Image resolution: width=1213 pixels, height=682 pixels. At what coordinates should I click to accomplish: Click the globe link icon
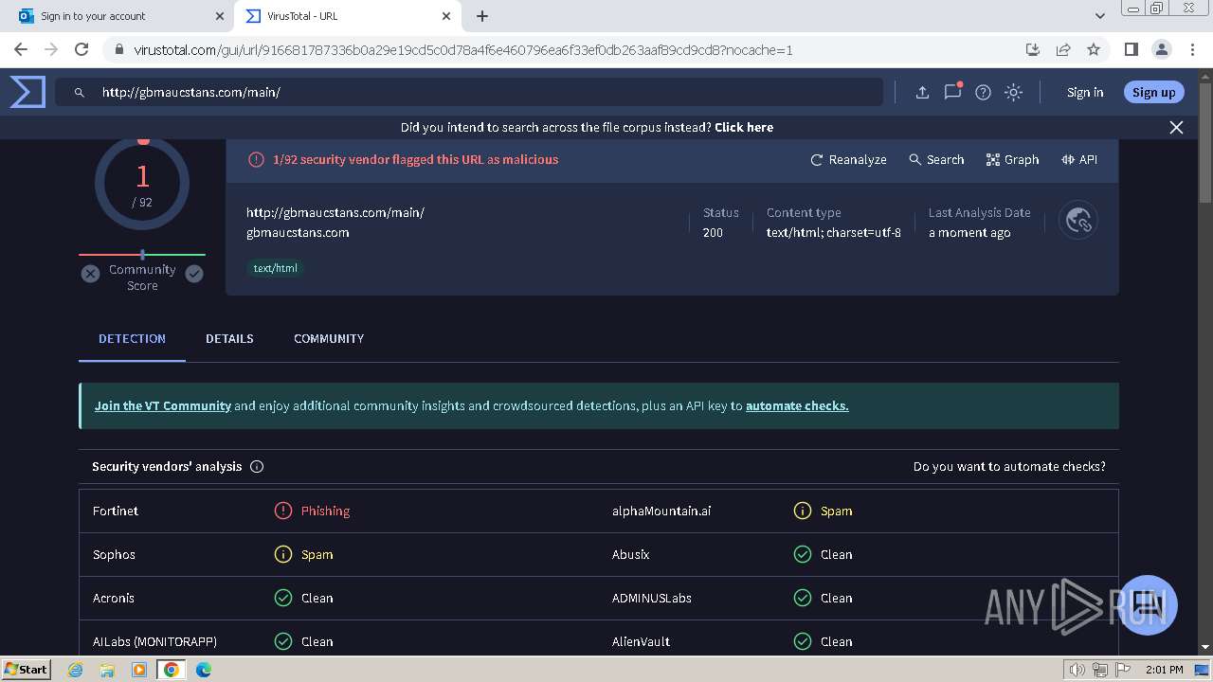pos(1078,221)
